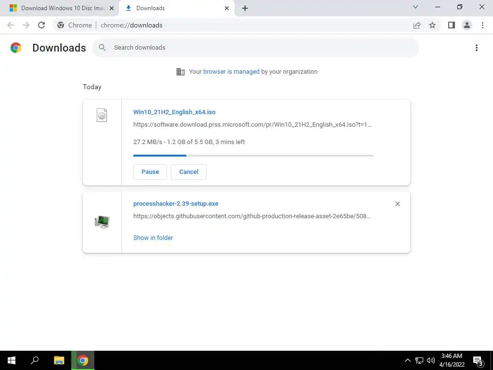Open the notification center icon
The height and width of the screenshot is (370, 493).
coord(478,360)
